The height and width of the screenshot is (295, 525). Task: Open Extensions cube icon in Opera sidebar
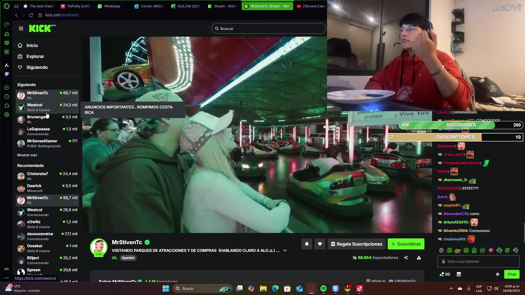pyautogui.click(x=7, y=106)
